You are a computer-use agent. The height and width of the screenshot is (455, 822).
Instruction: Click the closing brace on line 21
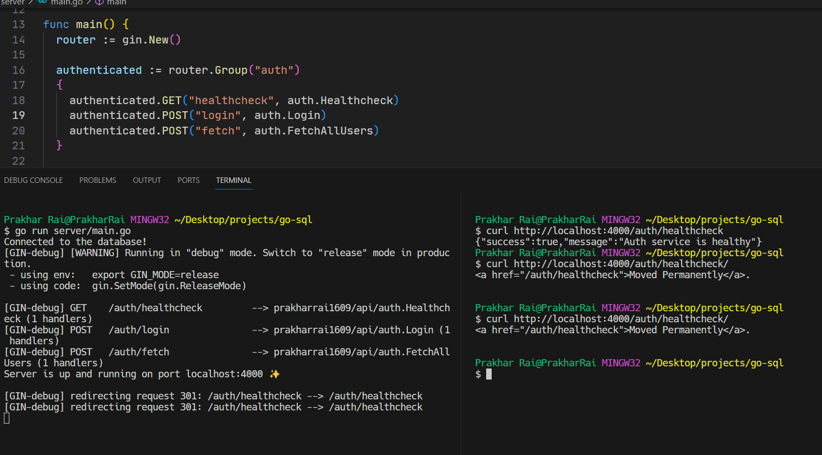point(59,145)
